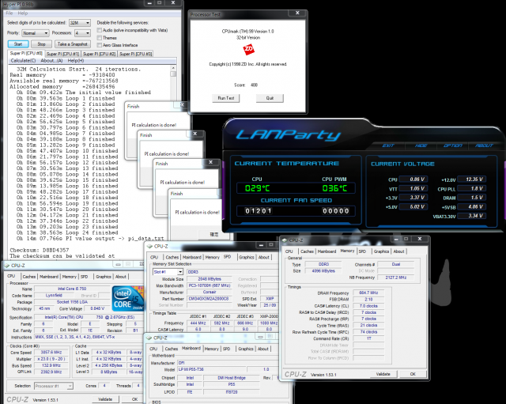
Task: Open Mainboard tab in CPU-Z CPU window
Action: (49, 277)
